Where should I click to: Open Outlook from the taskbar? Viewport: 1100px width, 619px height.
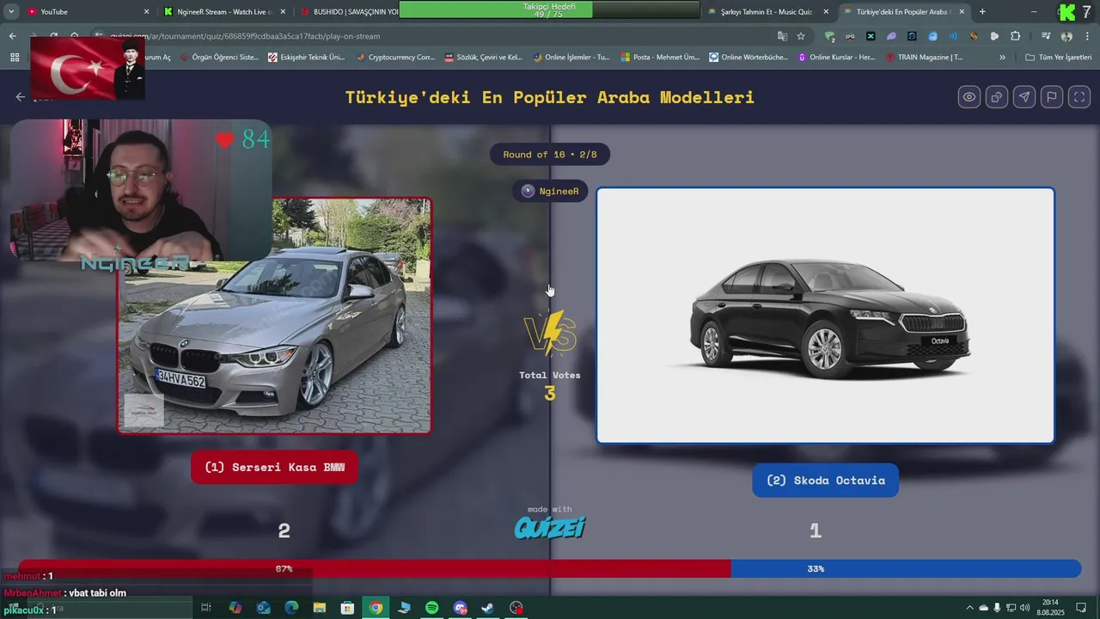(263, 608)
